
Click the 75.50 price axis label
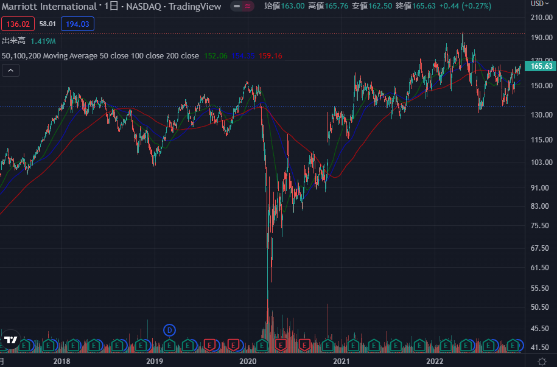tap(540, 226)
